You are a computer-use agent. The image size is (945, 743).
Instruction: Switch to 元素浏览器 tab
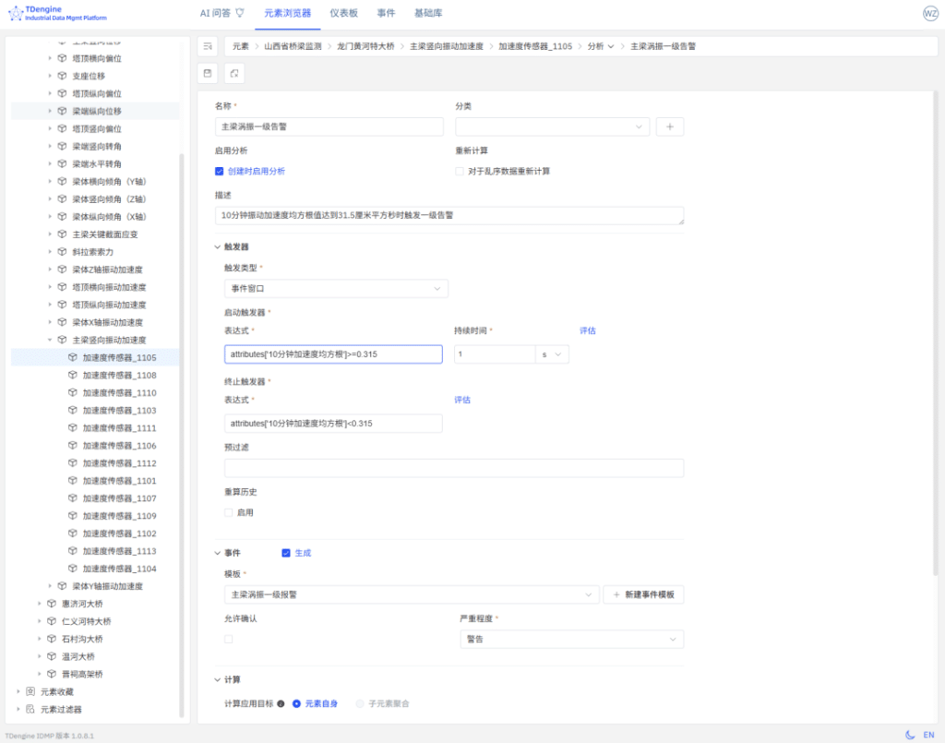coord(288,13)
